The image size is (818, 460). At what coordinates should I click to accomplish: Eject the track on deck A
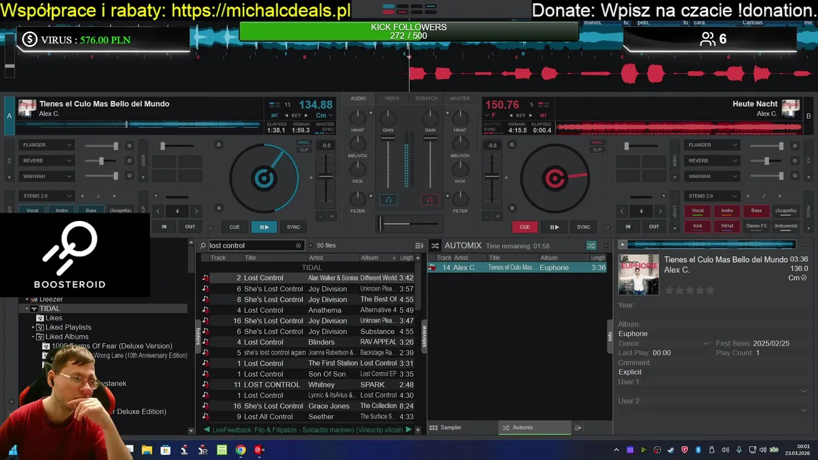click(x=219, y=145)
